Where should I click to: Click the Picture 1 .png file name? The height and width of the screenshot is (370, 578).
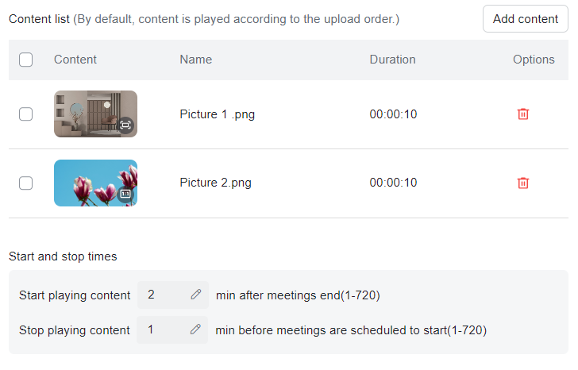click(217, 114)
